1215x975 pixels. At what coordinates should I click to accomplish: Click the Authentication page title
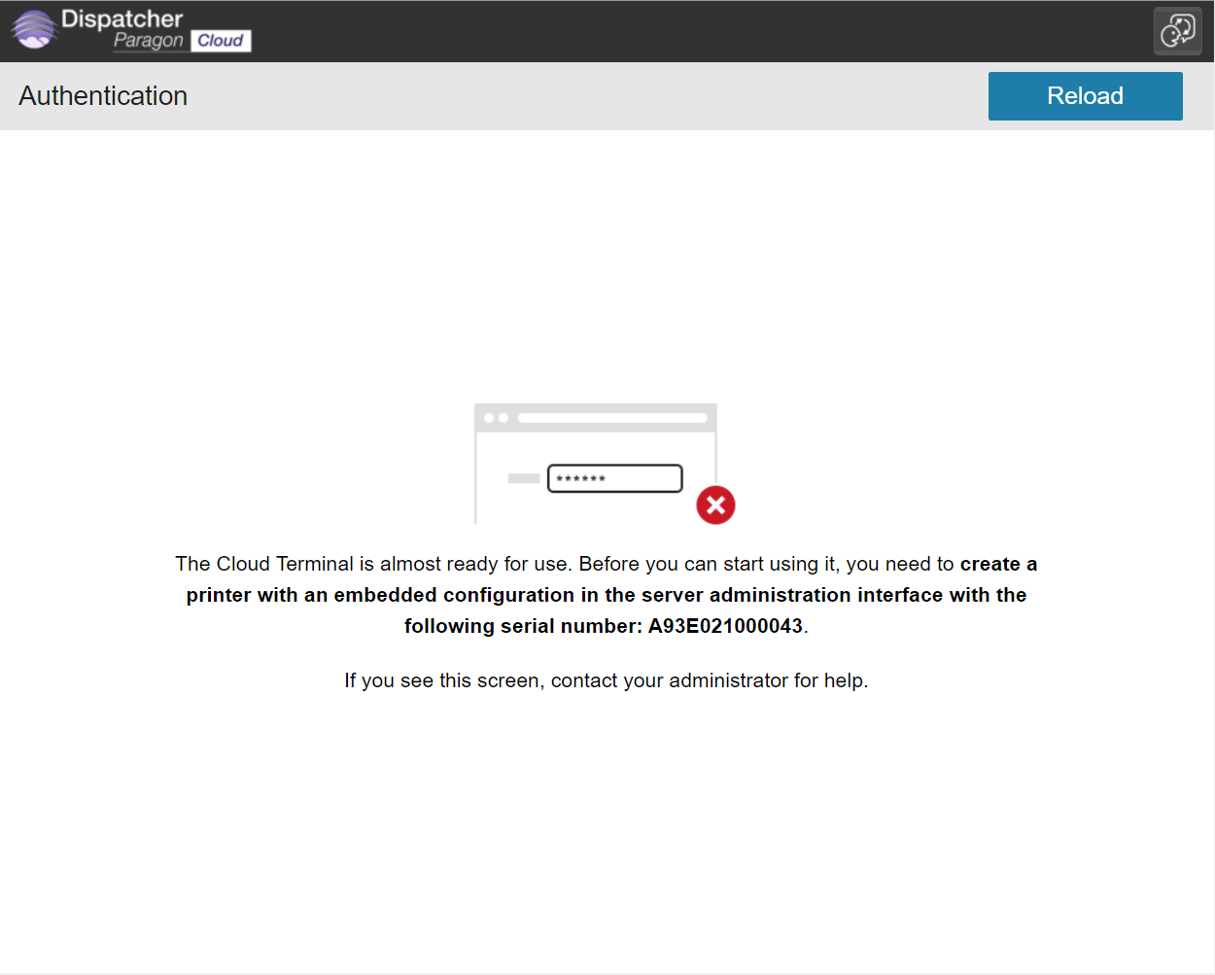[103, 95]
